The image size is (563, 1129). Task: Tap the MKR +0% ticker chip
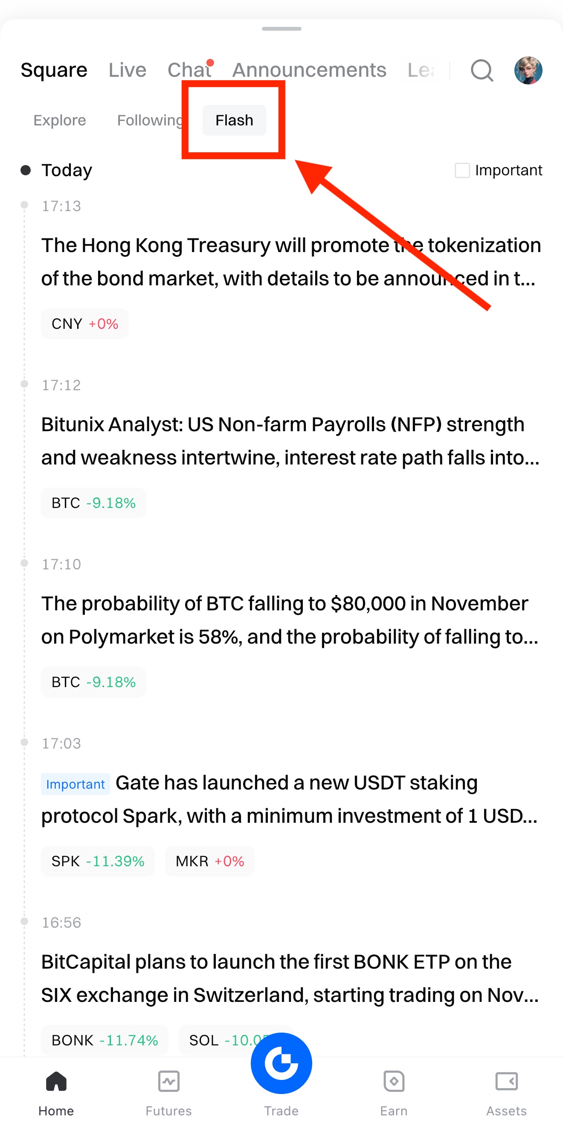click(x=209, y=861)
